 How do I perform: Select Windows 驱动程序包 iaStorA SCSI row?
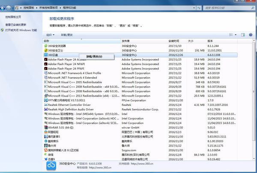140,123
